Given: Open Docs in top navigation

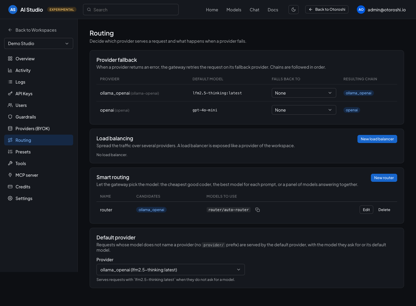Looking at the screenshot, I should coord(273,10).
